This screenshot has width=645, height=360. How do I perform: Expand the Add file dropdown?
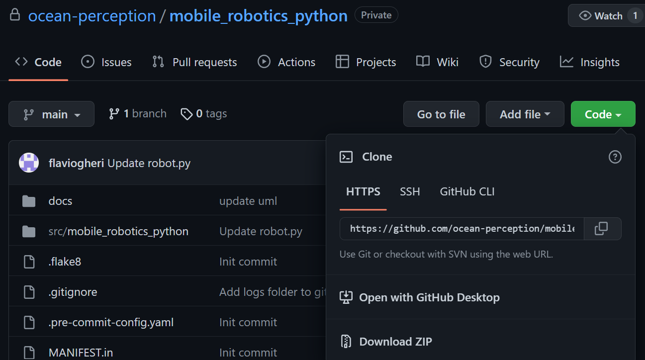[x=525, y=114]
